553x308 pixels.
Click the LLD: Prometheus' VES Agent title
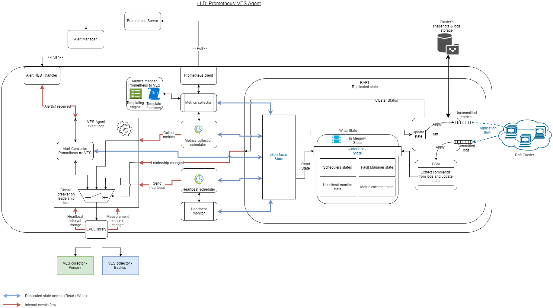[229, 4]
